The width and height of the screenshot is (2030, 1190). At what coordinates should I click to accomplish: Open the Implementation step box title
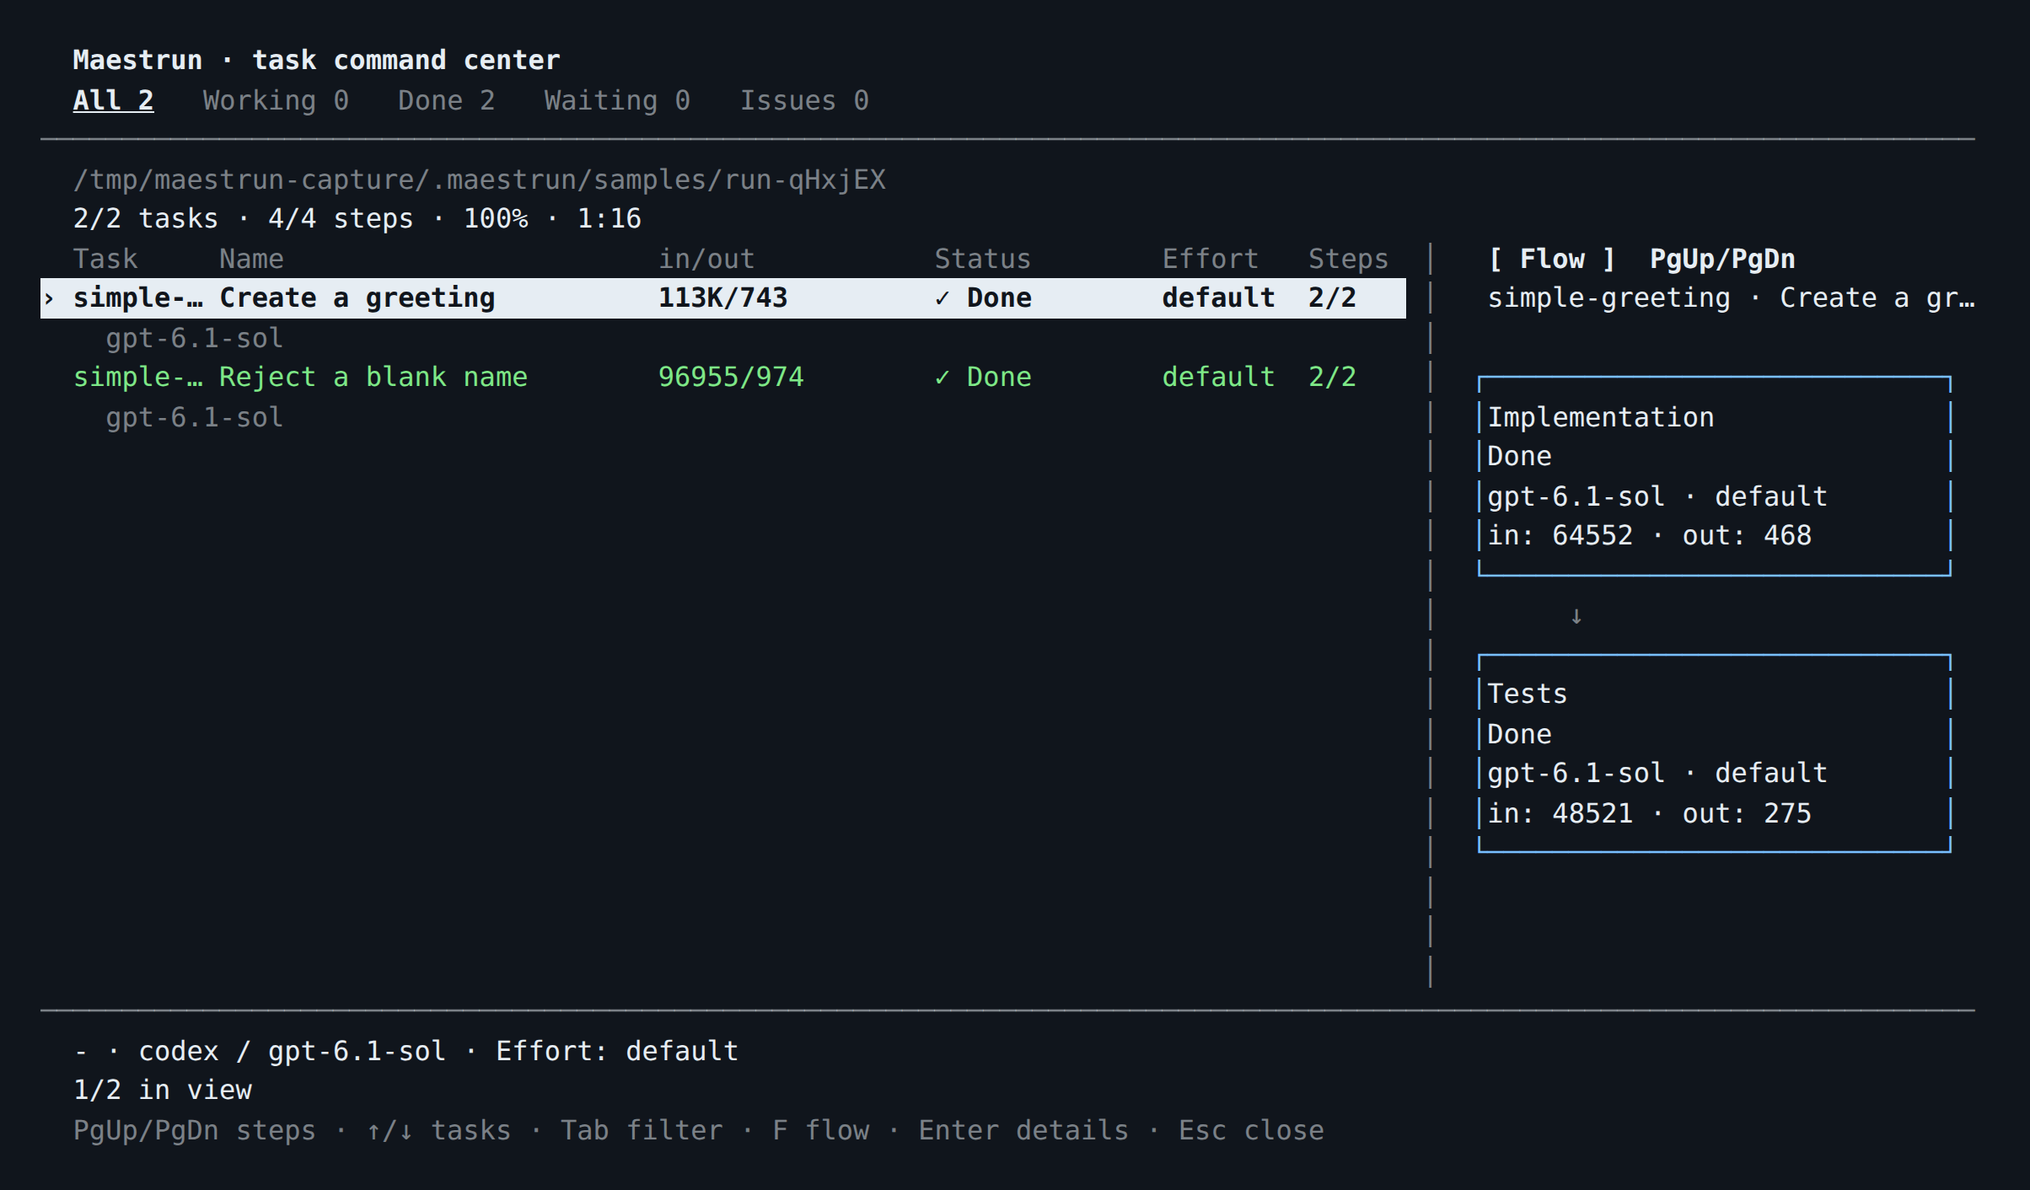pyautogui.click(x=1600, y=417)
